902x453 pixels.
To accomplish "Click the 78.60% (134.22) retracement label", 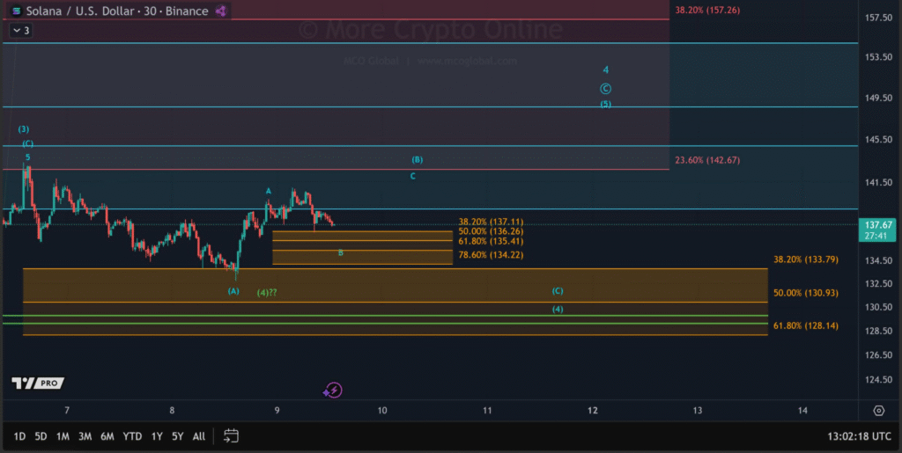I will click(x=491, y=255).
